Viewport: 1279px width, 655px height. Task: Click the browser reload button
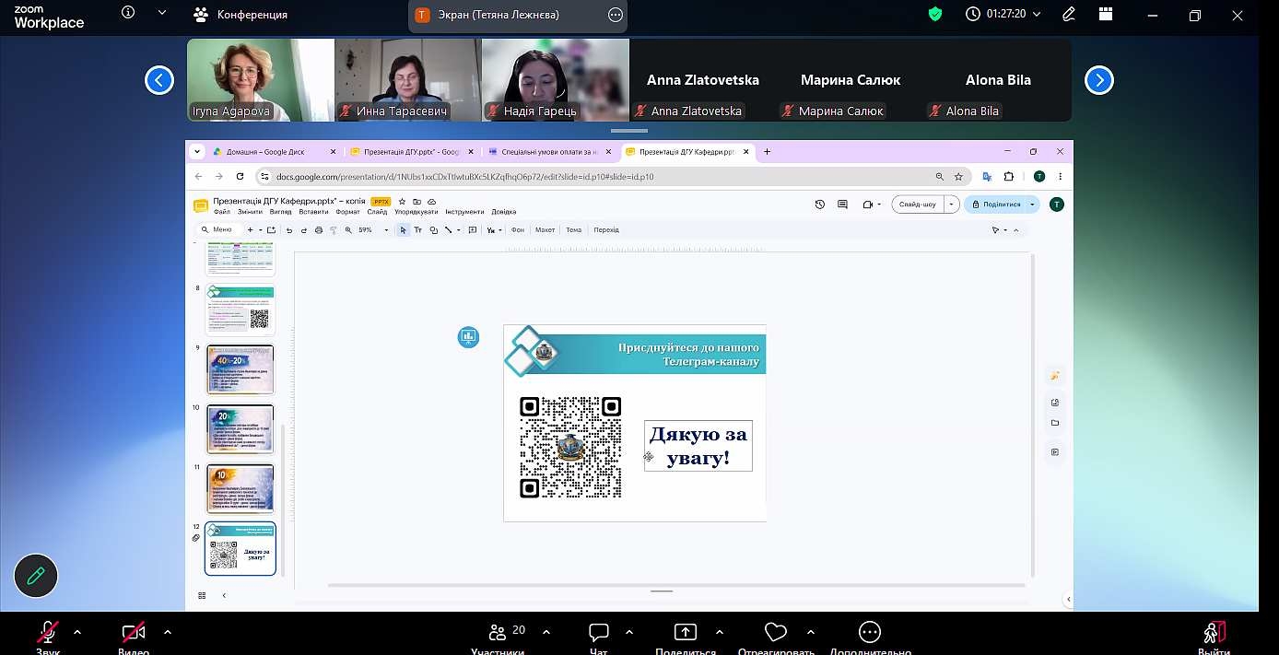click(241, 176)
